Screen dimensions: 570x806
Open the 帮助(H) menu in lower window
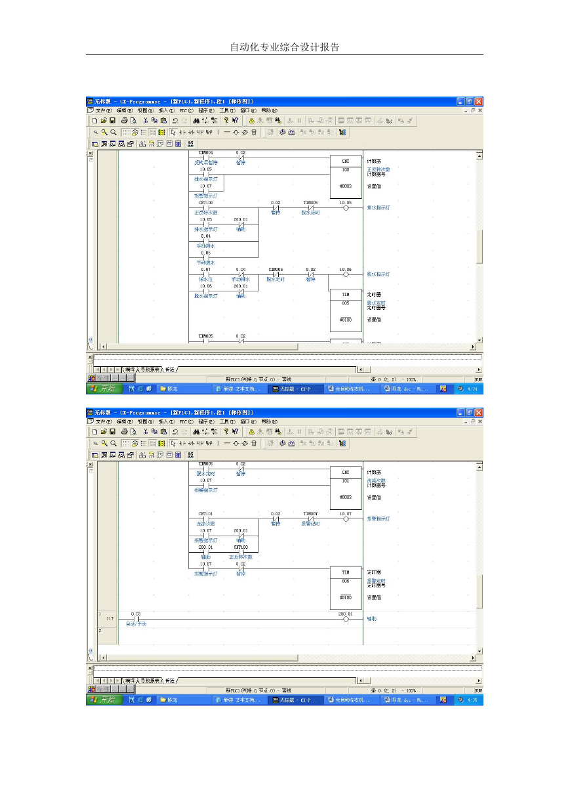pyautogui.click(x=269, y=421)
